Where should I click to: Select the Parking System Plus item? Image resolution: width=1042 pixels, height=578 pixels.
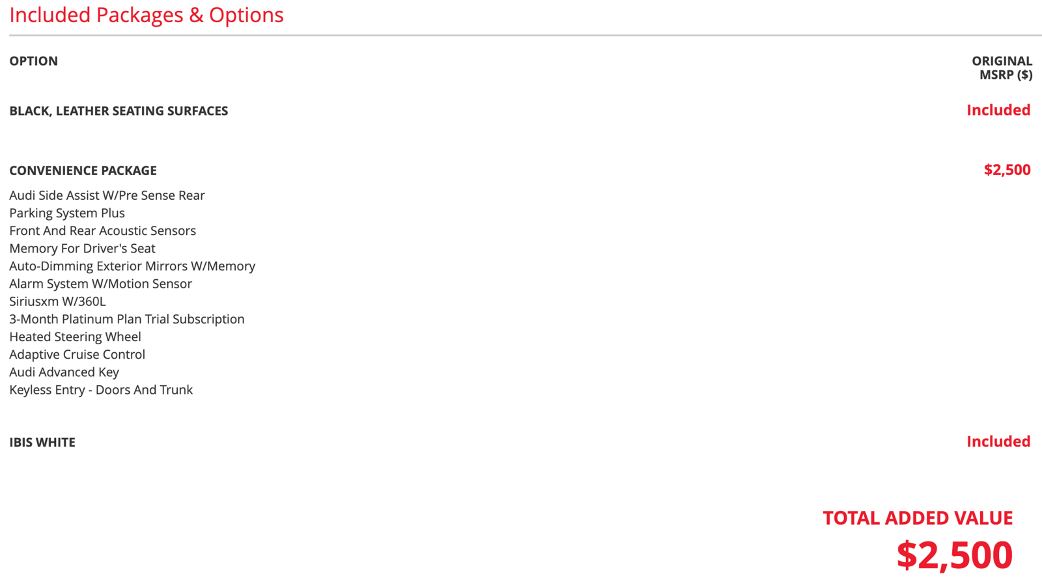click(67, 213)
